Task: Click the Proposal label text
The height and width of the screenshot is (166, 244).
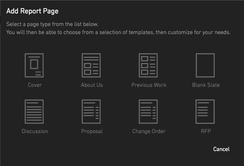Action: point(92,131)
